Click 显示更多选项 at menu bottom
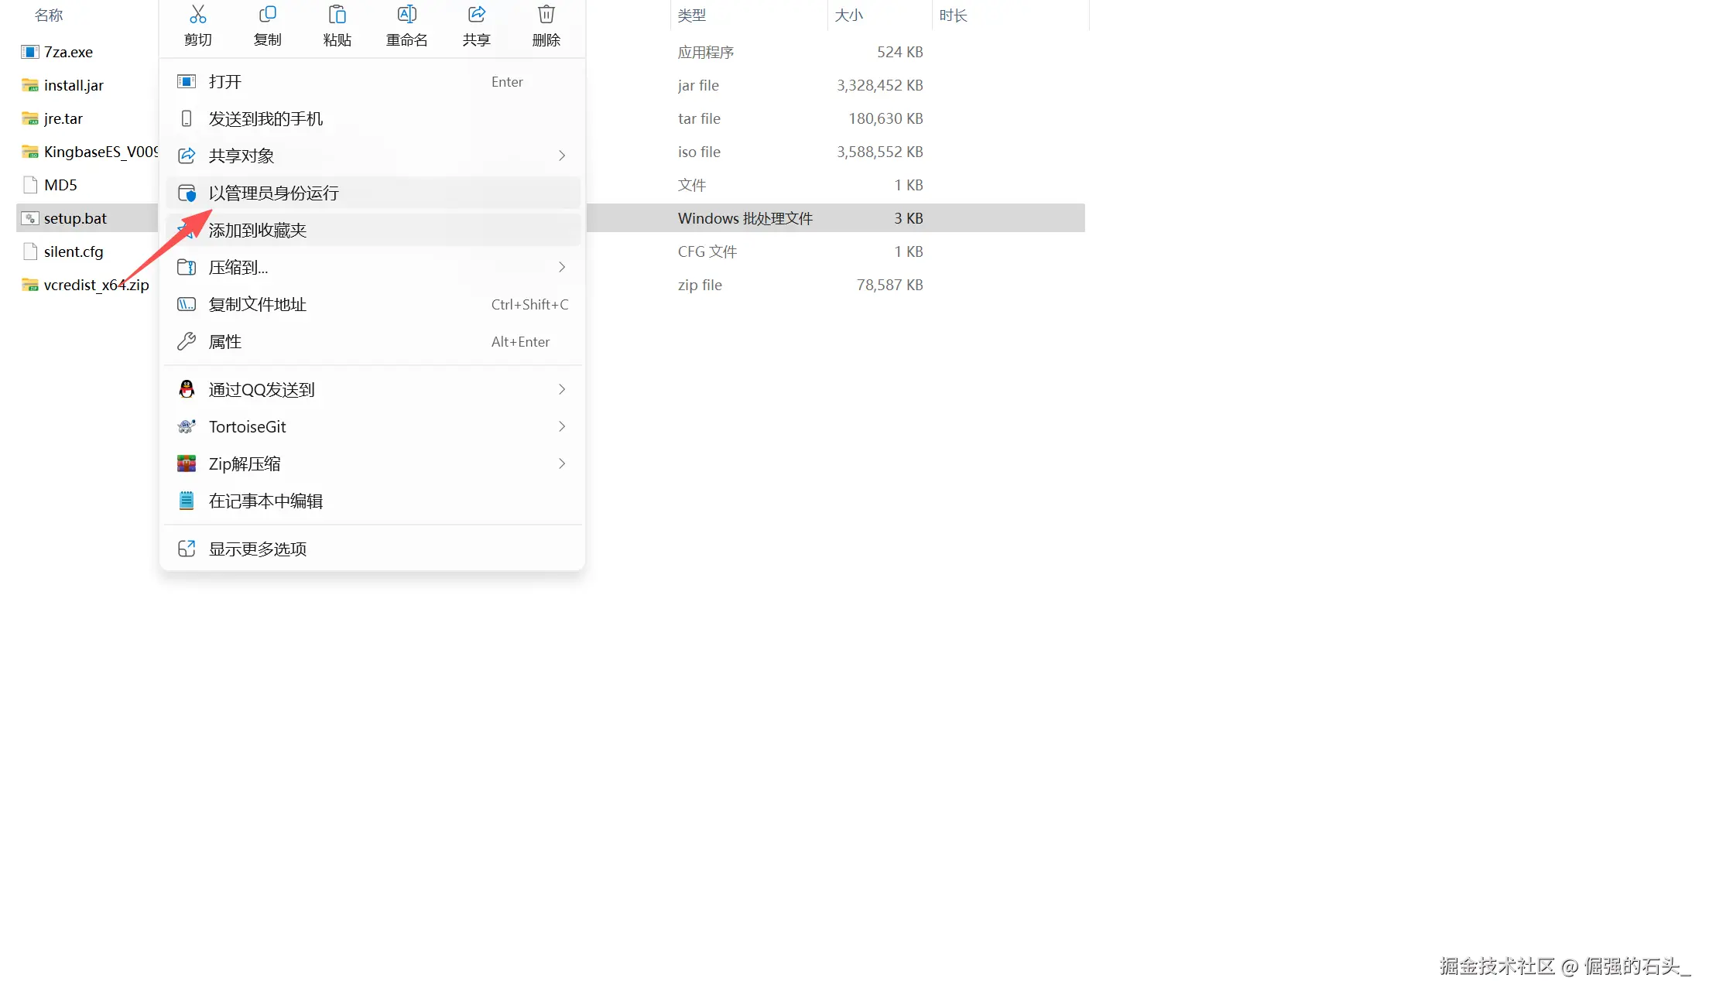Viewport: 1716px width, 1002px height. (257, 549)
